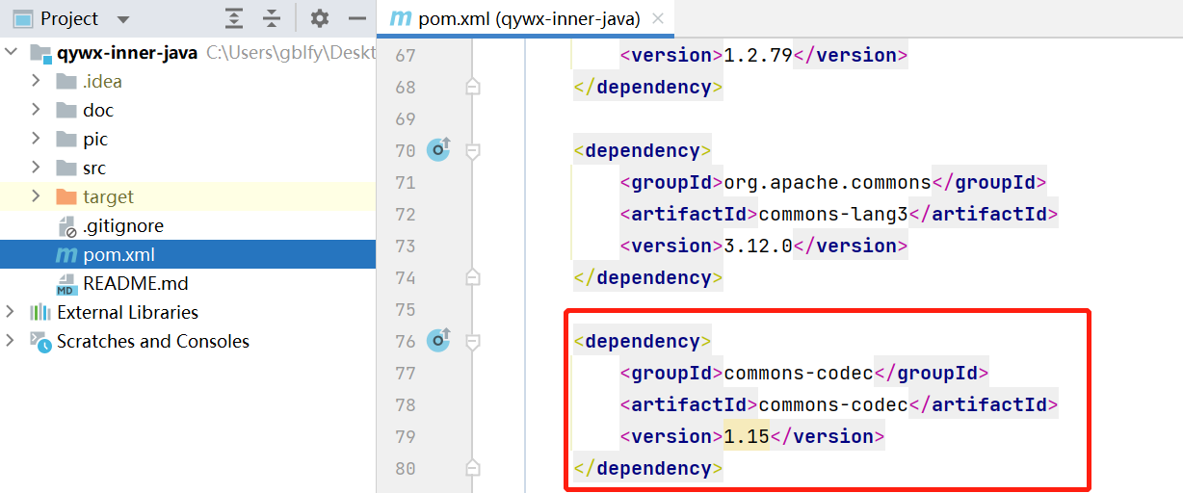
Task: Click org.apache.commons groupId text
Action: 828,182
